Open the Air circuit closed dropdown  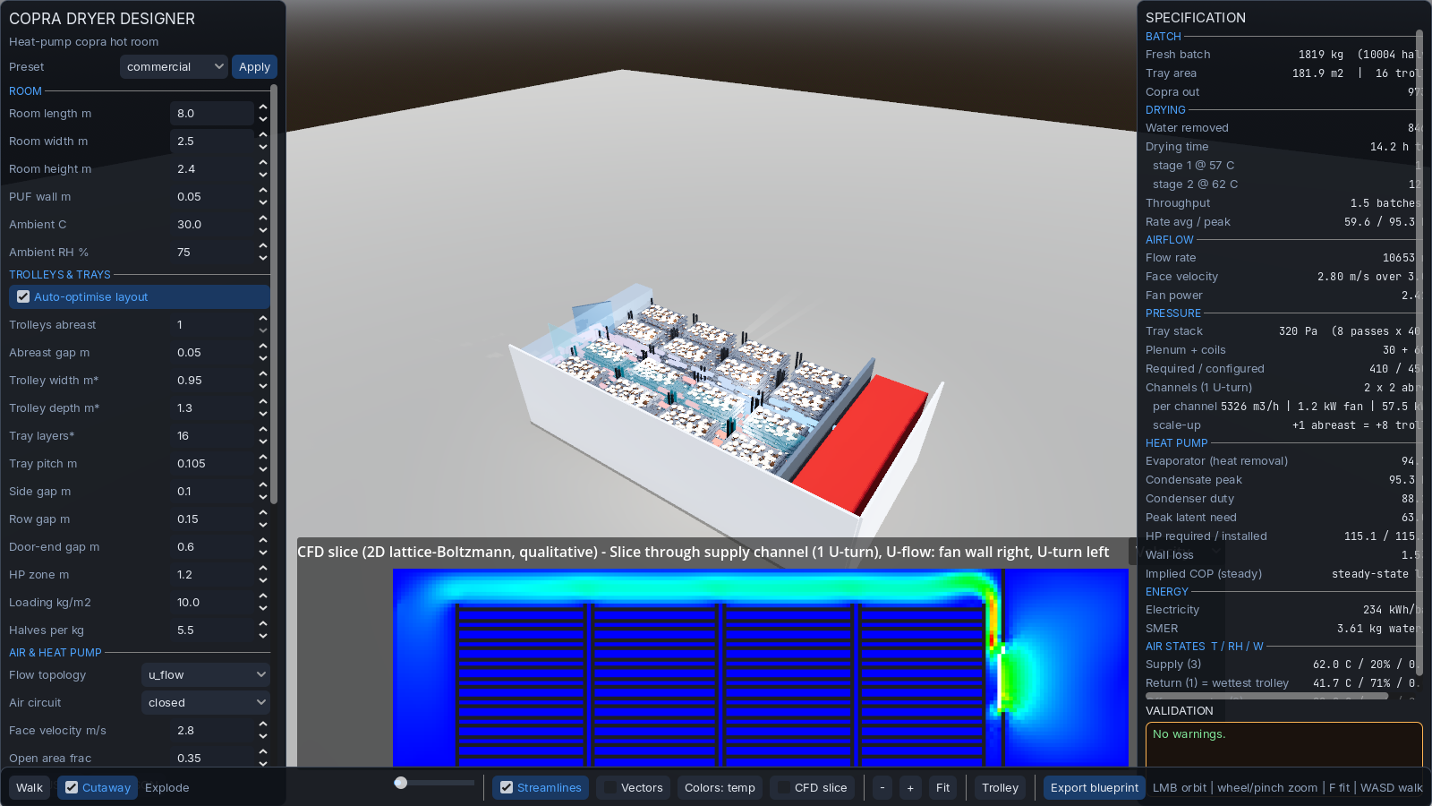[206, 703]
